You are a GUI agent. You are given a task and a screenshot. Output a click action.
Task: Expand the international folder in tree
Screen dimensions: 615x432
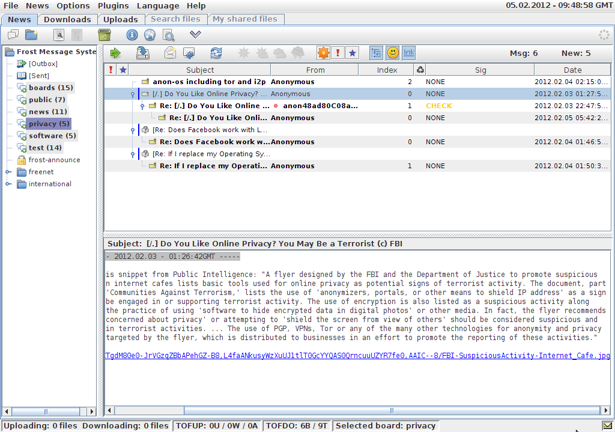coord(8,184)
